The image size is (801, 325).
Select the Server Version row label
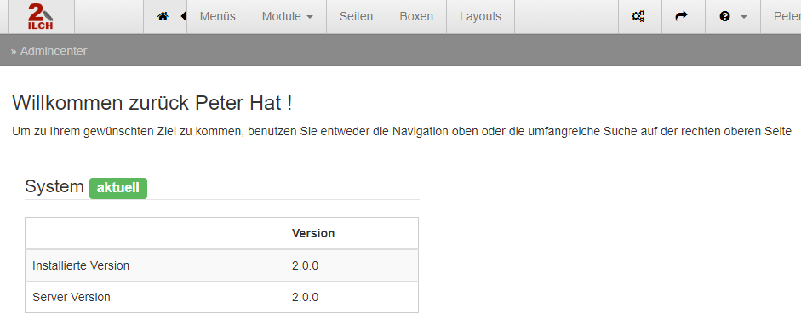71,297
